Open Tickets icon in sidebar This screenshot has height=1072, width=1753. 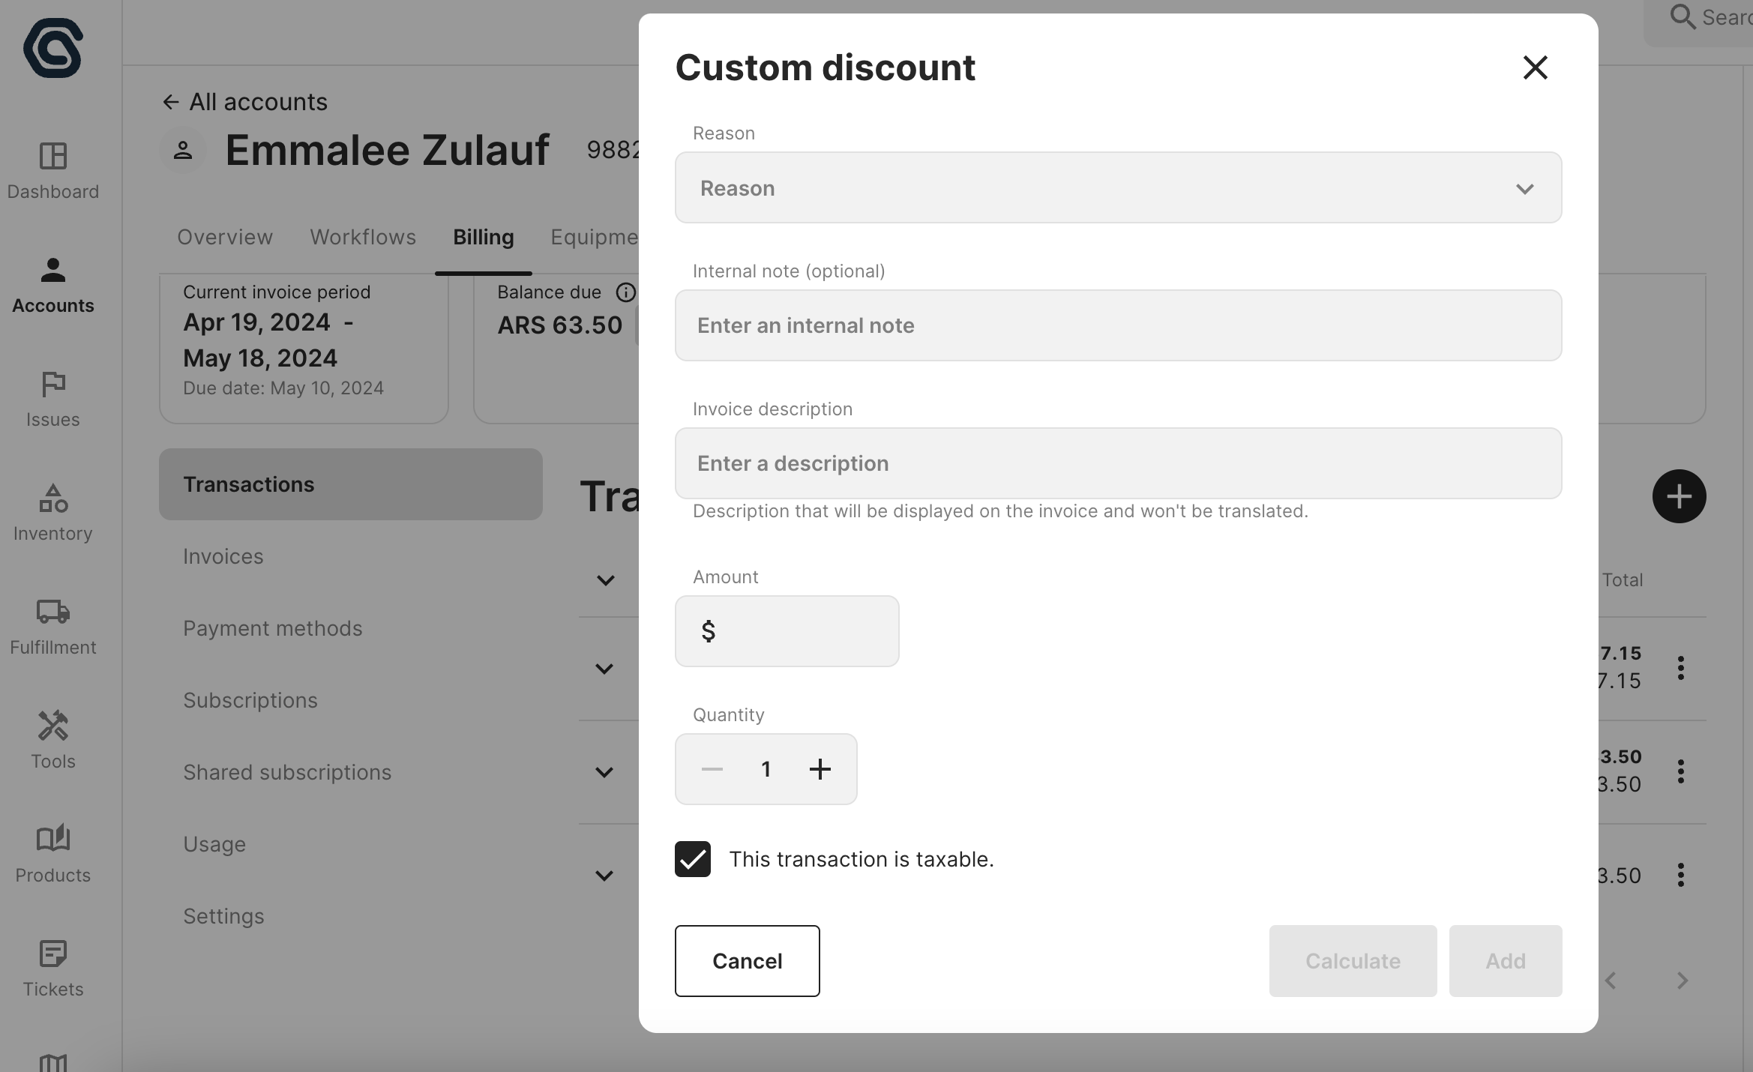[x=52, y=954]
